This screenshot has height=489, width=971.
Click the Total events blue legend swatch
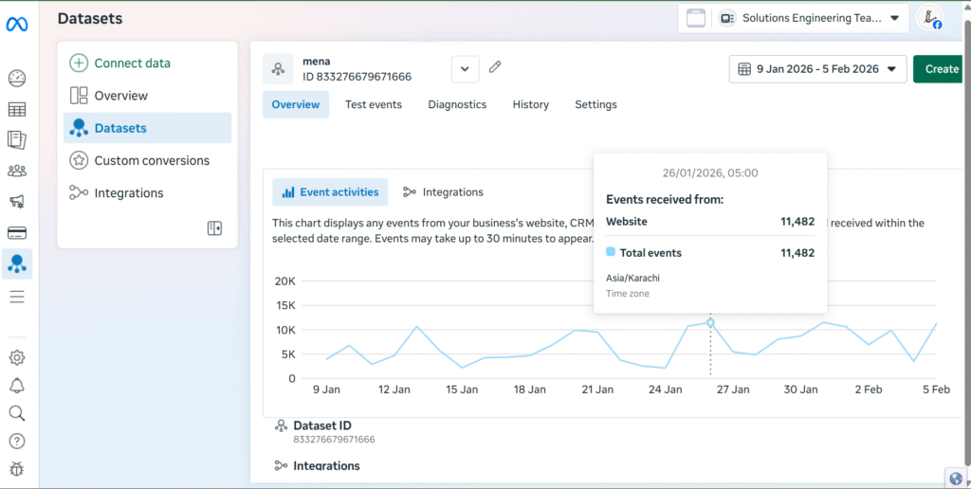tap(611, 252)
